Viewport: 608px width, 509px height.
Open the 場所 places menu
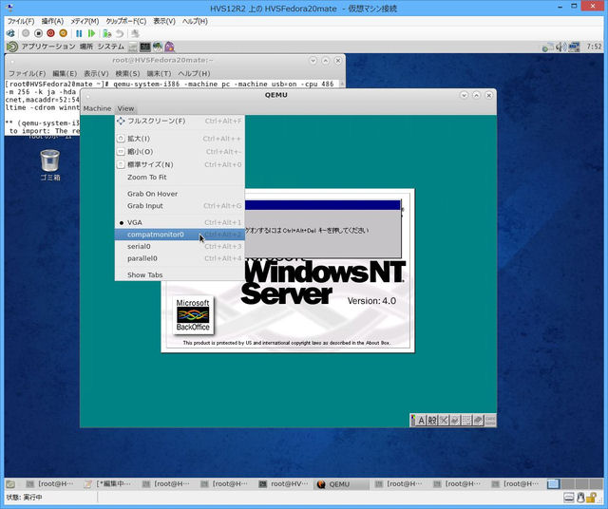click(x=86, y=47)
